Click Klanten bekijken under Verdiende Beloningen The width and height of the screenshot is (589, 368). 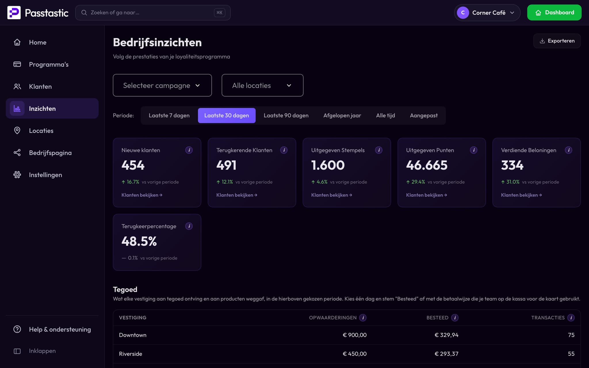click(521, 195)
